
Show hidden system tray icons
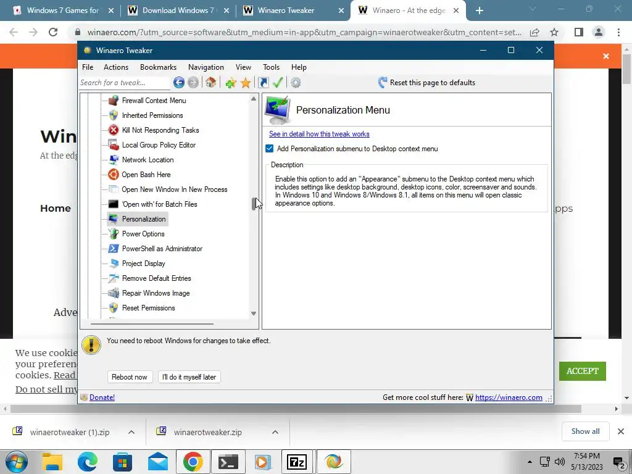(x=530, y=462)
